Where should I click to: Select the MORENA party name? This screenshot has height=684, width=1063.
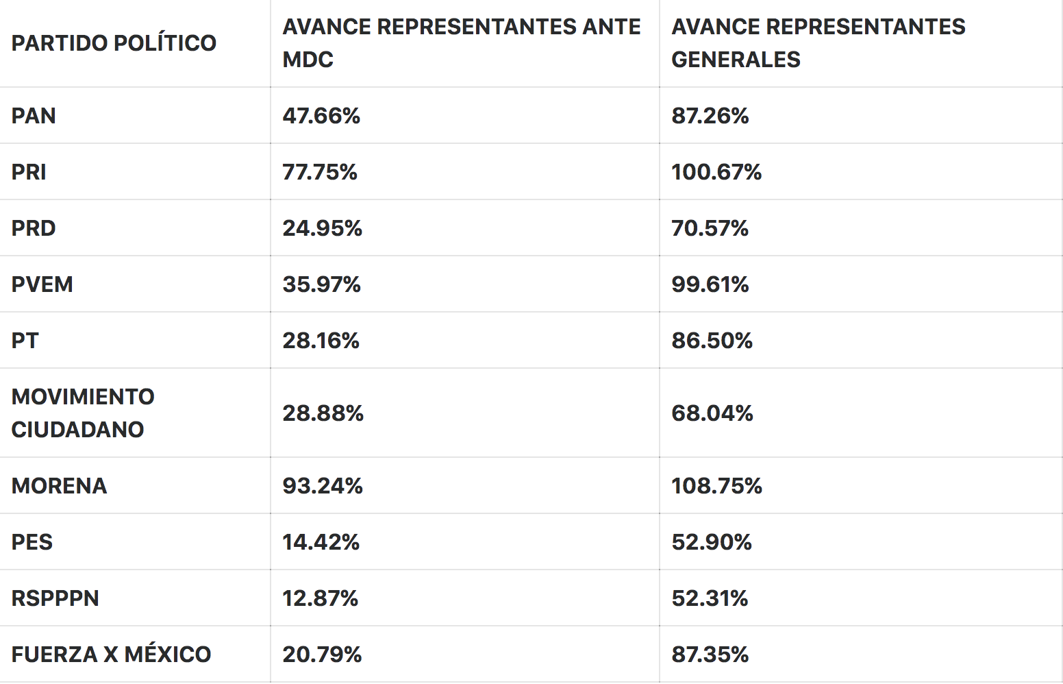[59, 486]
